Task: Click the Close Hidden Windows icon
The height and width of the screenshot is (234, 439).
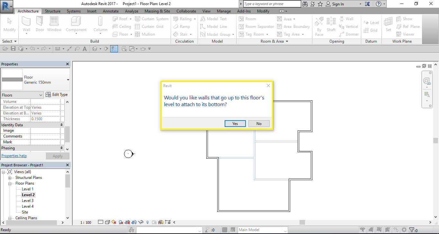Action: pos(124,49)
